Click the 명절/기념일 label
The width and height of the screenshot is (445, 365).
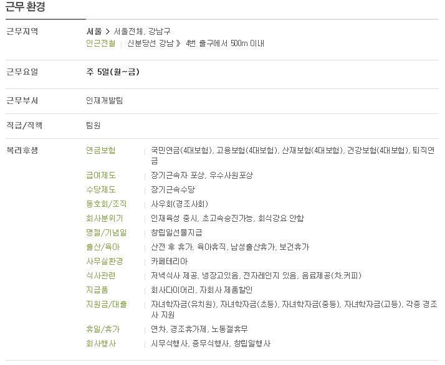click(107, 232)
